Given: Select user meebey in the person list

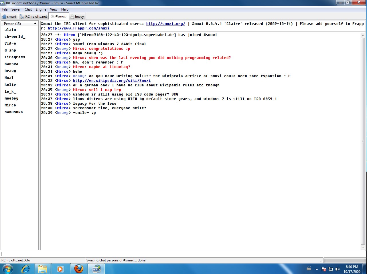Looking at the screenshot, I should click(x=11, y=98).
